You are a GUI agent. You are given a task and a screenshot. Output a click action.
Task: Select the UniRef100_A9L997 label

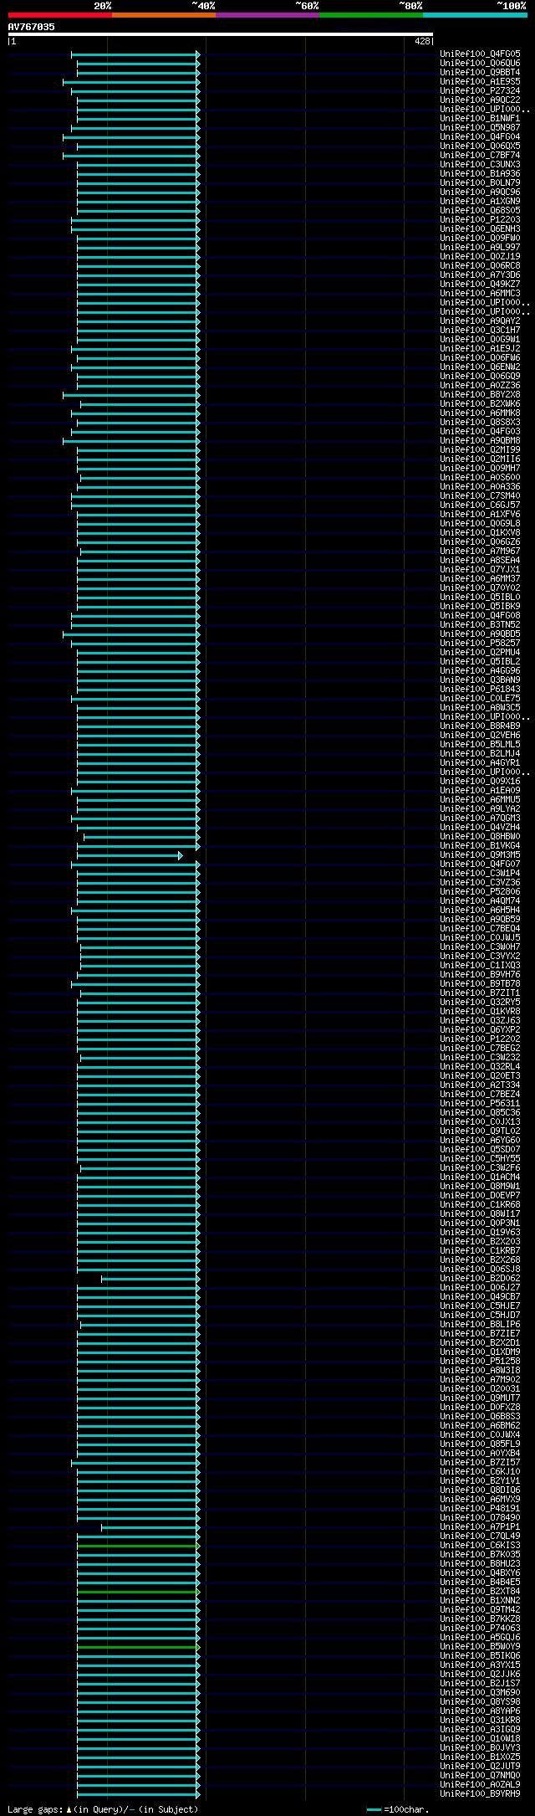pos(480,247)
